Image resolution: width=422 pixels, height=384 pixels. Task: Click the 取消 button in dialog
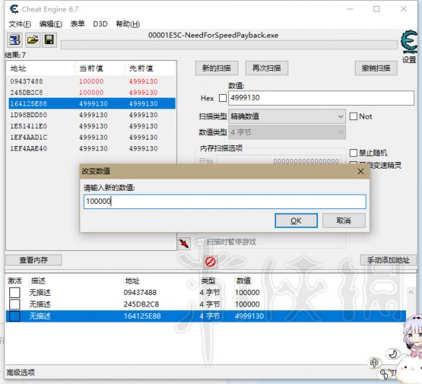pyautogui.click(x=344, y=221)
